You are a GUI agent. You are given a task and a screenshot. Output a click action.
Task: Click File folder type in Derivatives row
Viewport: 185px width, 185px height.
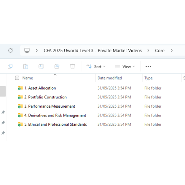pos(153,115)
